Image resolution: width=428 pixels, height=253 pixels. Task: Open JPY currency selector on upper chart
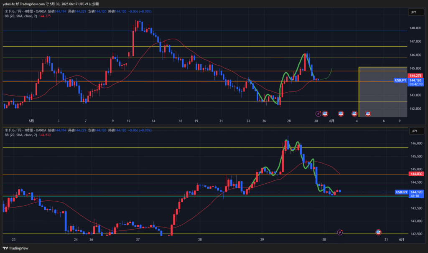point(413,13)
